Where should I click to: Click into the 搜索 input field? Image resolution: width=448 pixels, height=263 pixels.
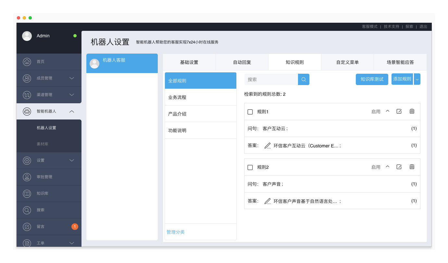[x=271, y=80]
